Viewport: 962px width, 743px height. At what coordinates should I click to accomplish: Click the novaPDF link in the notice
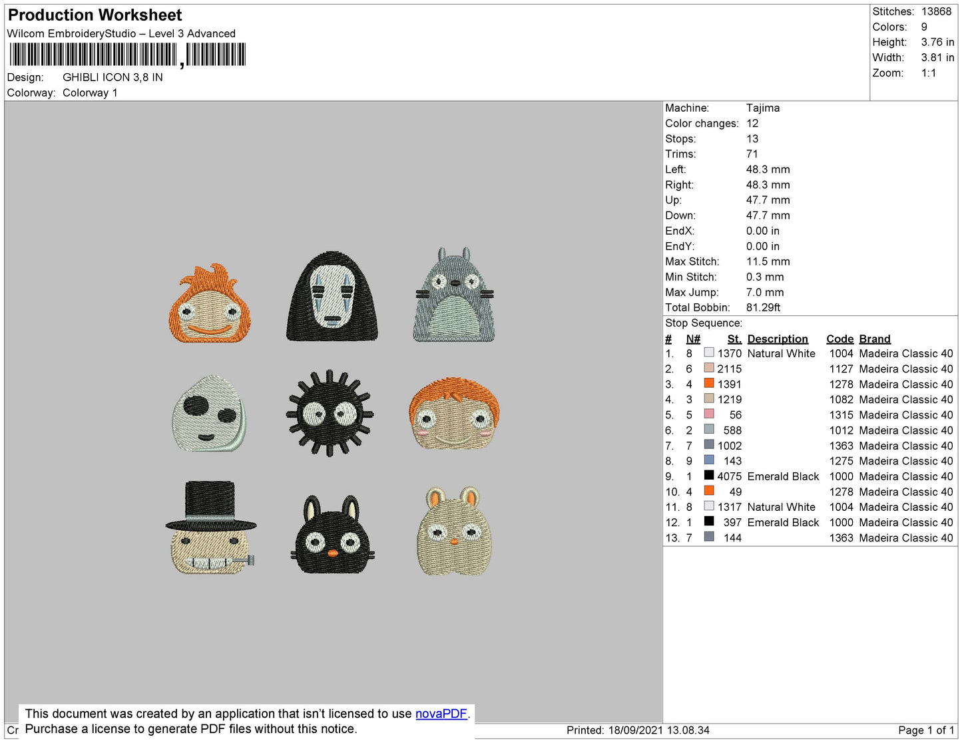tap(441, 714)
